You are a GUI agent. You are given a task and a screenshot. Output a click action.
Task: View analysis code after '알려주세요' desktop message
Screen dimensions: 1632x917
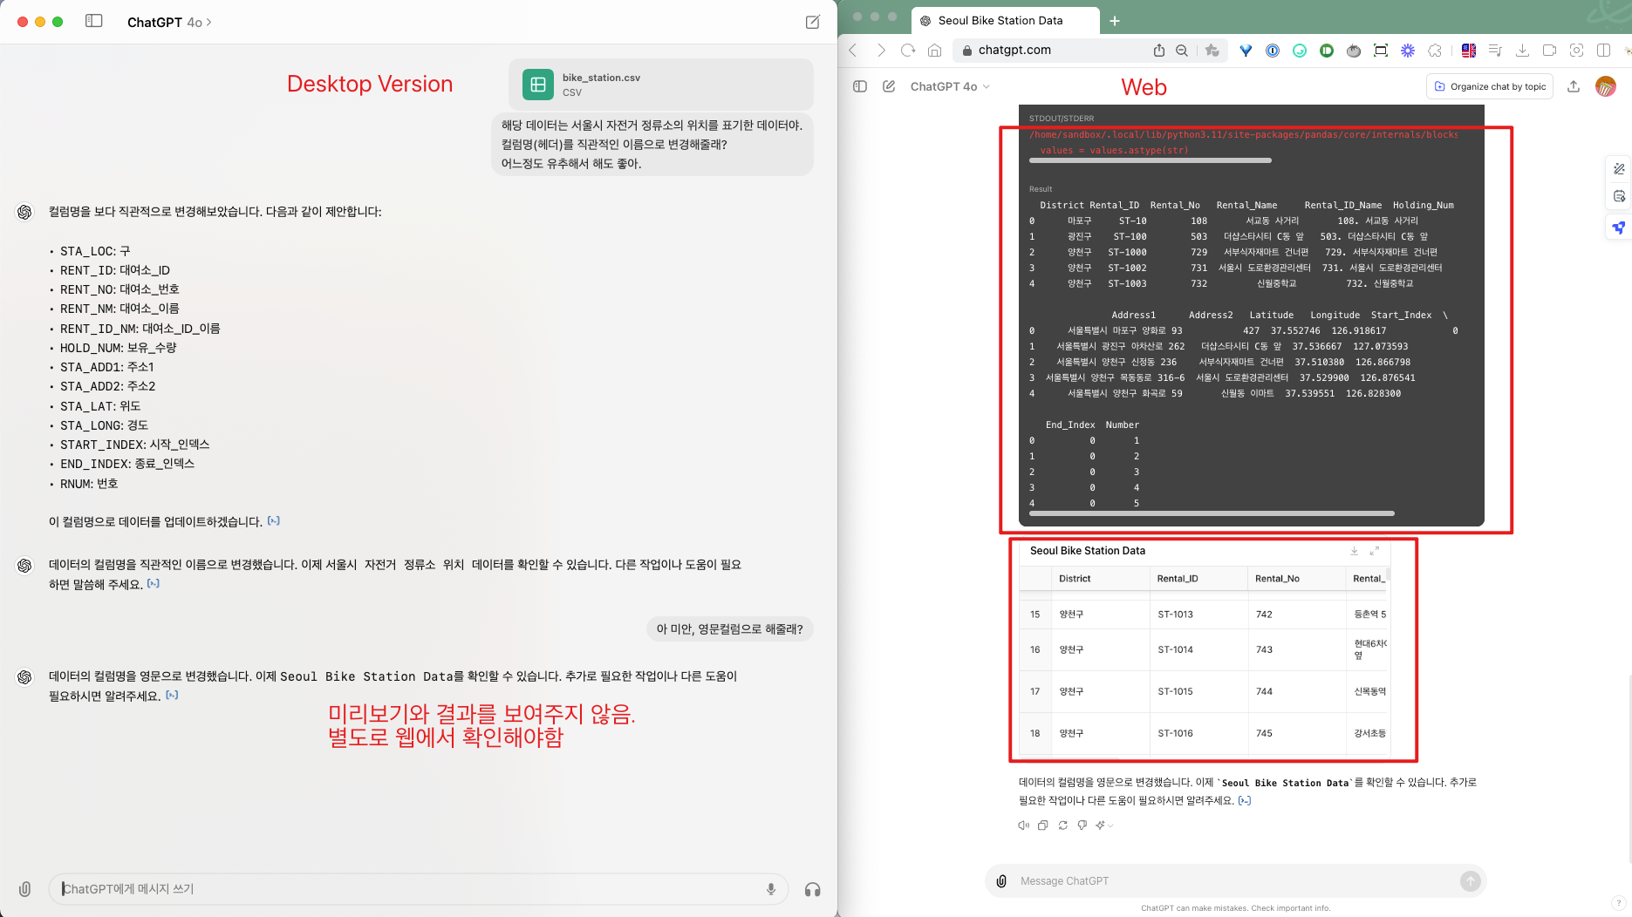click(x=172, y=695)
